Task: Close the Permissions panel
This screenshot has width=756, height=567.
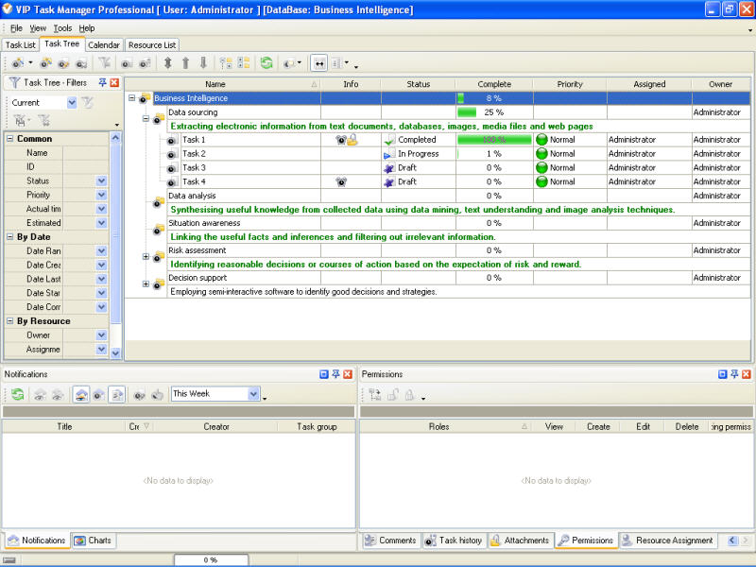Action: [747, 374]
